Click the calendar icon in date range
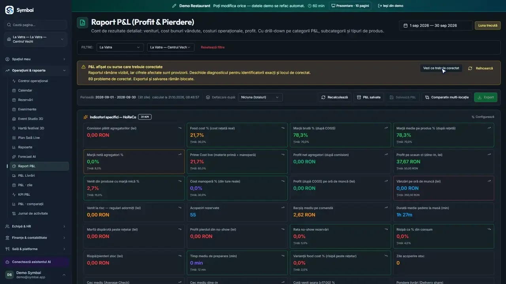Viewport: 506px width, 284px height. coord(406,26)
